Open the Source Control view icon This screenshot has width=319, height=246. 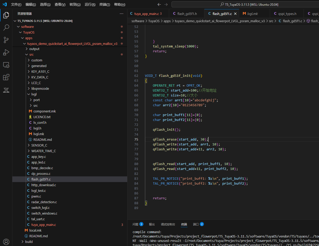coord(6,40)
